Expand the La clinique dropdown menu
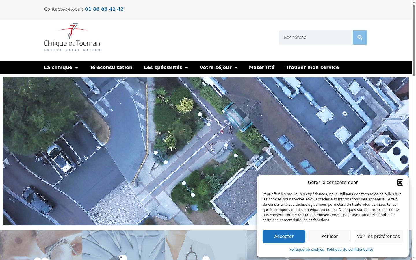416x260 pixels. coord(61,68)
